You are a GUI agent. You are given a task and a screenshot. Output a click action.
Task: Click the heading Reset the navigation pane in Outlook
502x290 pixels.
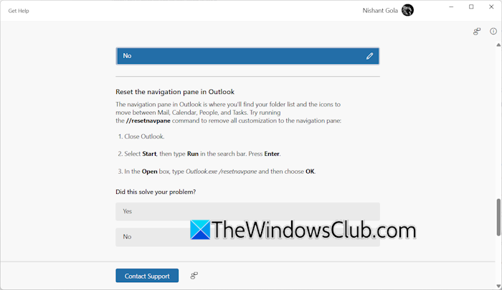point(175,92)
